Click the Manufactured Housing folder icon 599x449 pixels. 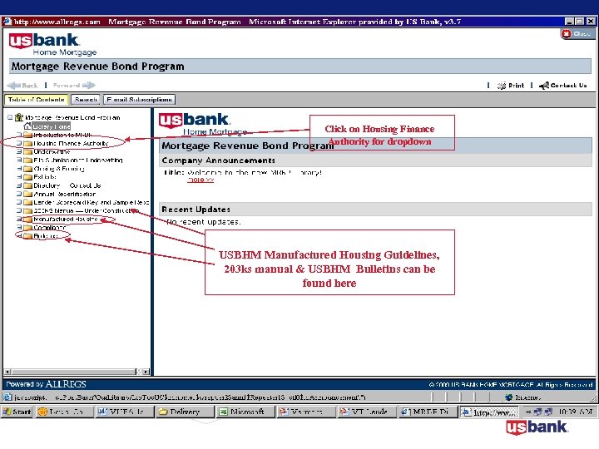[27, 220]
